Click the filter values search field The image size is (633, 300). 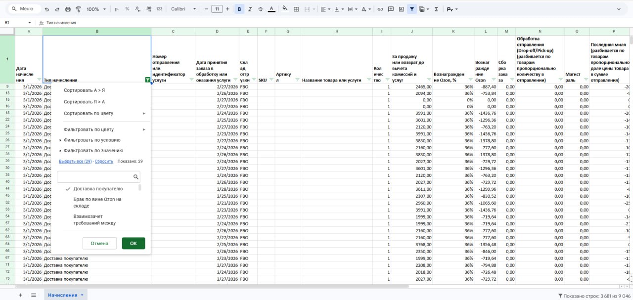(95, 176)
